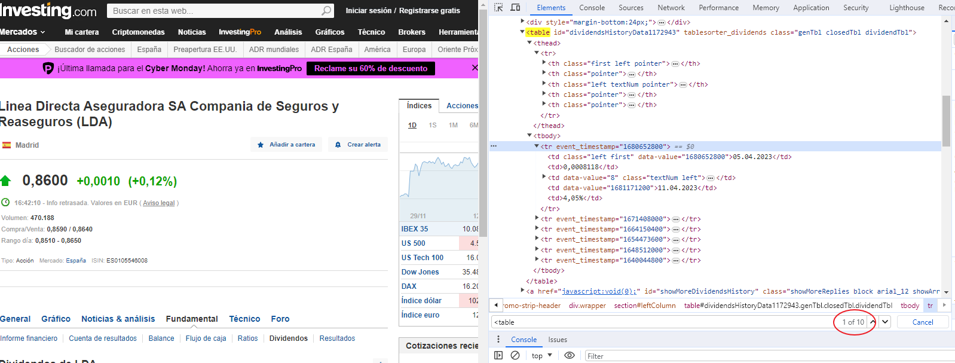Open the IBEX 35 index link
Screen dimensions: 955x363
click(x=415, y=229)
